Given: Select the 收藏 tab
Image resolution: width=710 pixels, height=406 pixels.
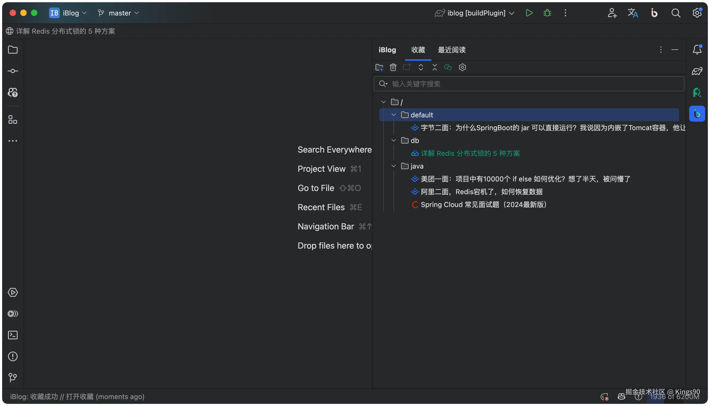Looking at the screenshot, I should coord(418,50).
